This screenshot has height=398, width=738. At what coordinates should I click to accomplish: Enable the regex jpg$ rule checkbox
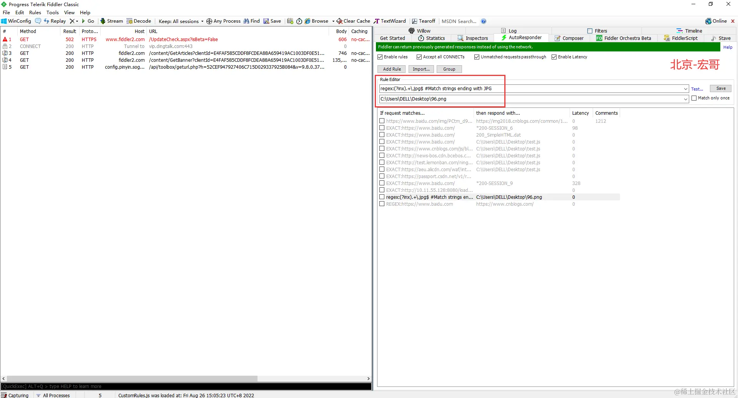382,197
